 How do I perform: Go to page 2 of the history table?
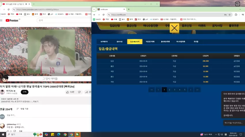click(169, 90)
